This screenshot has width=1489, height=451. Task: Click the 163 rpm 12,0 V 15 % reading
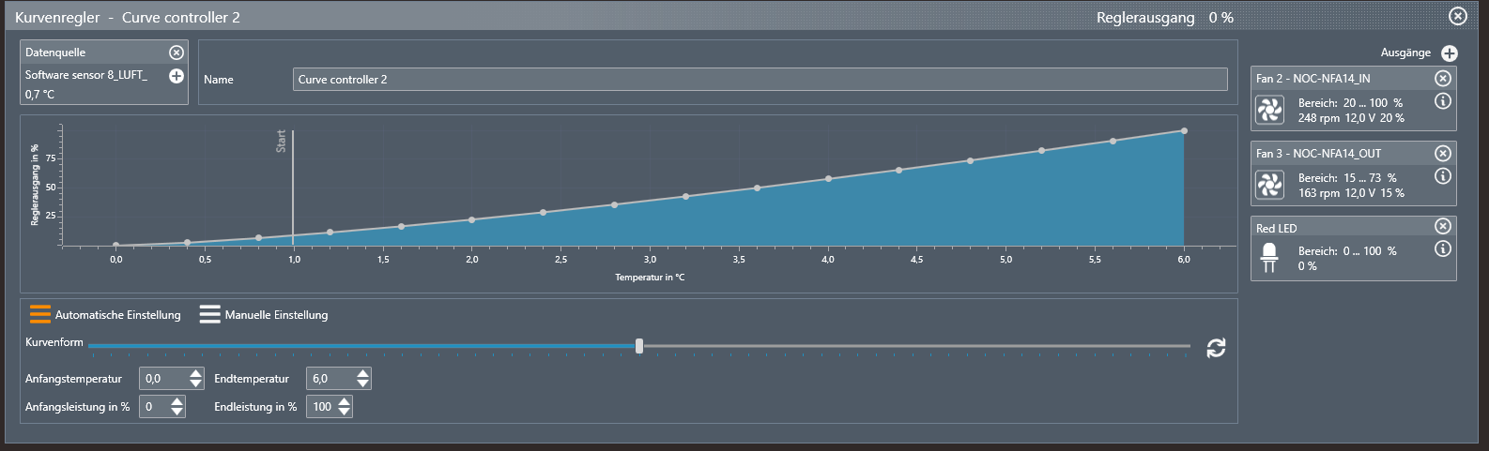tap(1351, 193)
